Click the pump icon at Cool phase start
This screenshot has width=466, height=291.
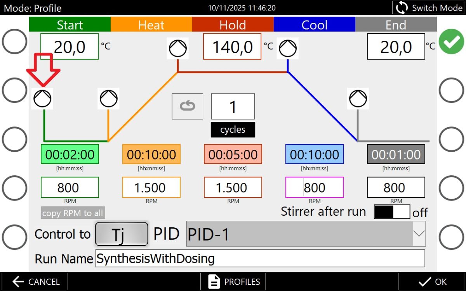coord(287,48)
